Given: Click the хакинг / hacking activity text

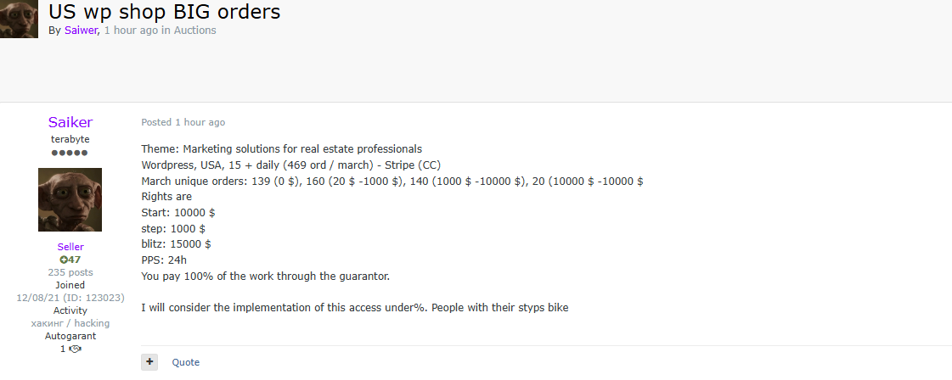Looking at the screenshot, I should click(70, 323).
